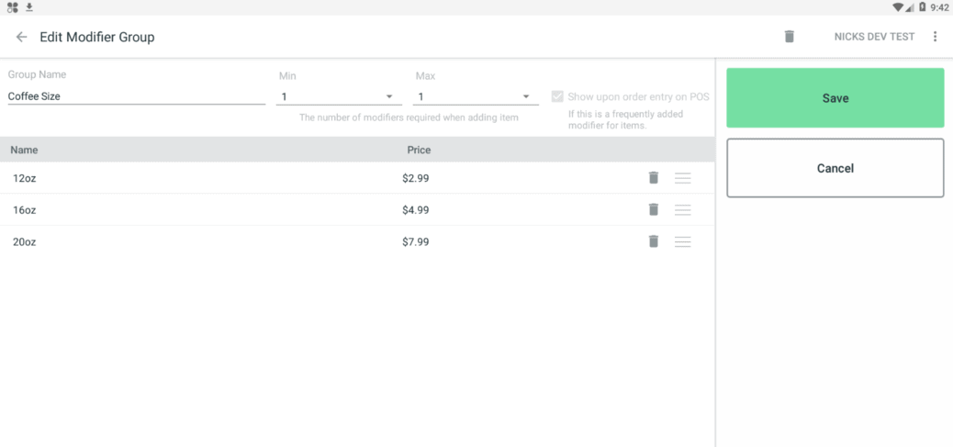This screenshot has width=953, height=447.
Task: Click the 20oz reorder handle
Action: tap(682, 242)
